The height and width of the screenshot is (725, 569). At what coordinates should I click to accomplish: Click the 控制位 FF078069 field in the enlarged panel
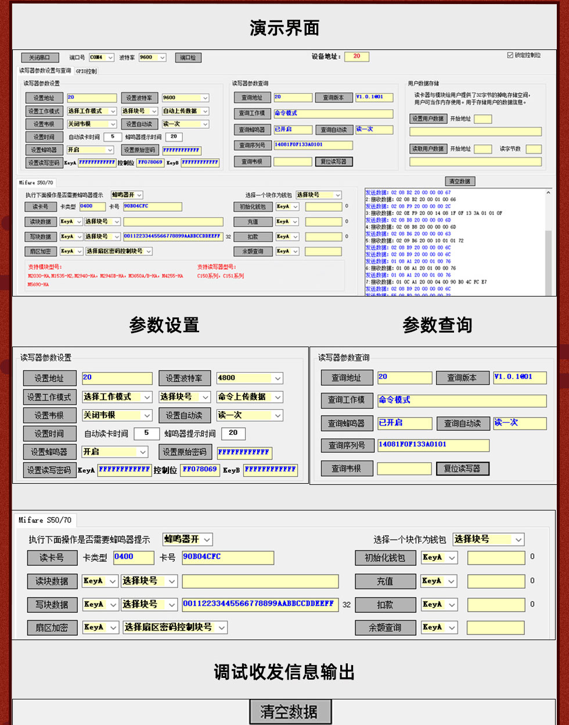point(200,470)
